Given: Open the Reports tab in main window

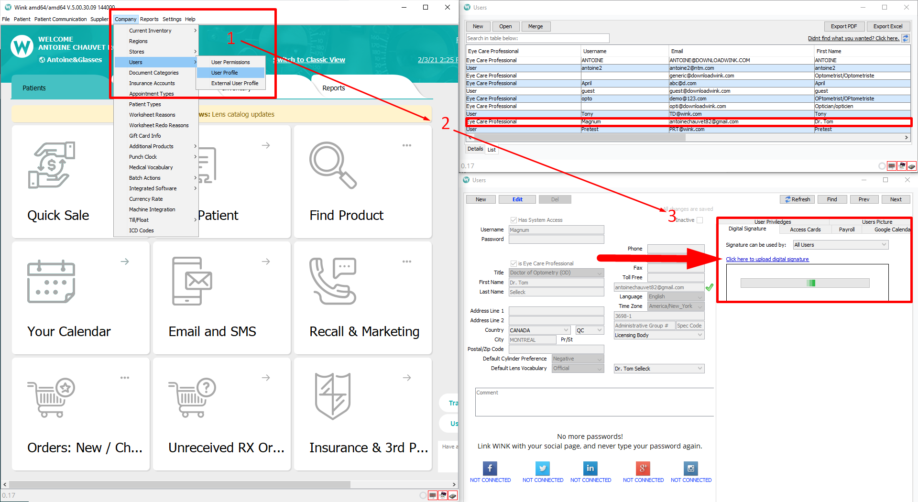Looking at the screenshot, I should 334,88.
